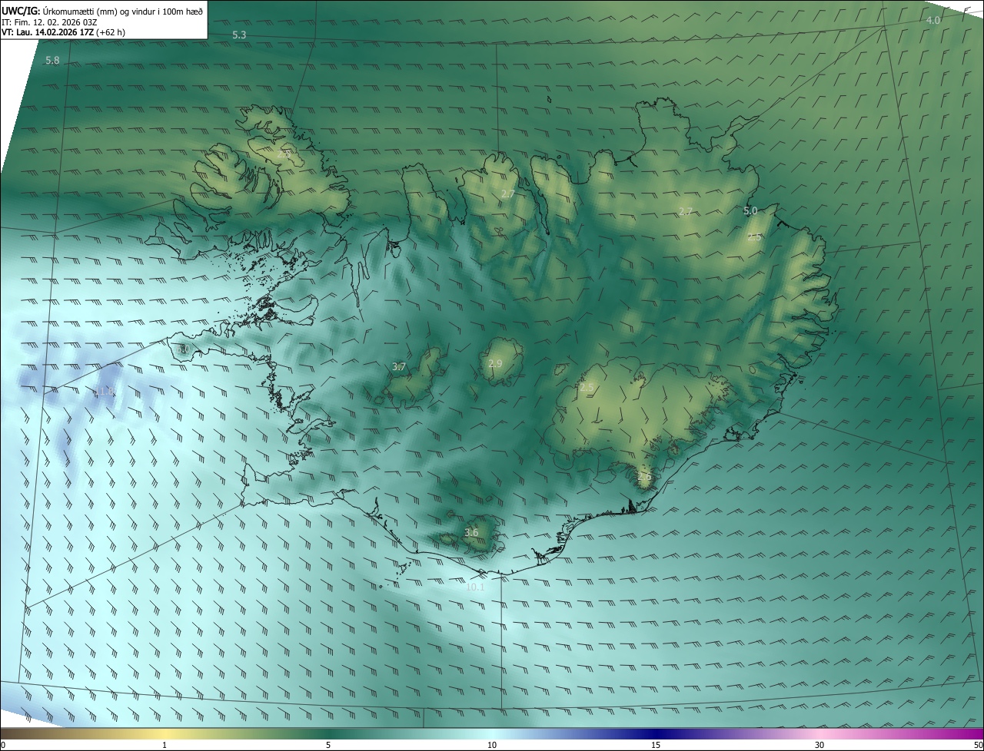
Task: Select the 2.9 value on Hofsjökull glacier
Action: [x=495, y=363]
